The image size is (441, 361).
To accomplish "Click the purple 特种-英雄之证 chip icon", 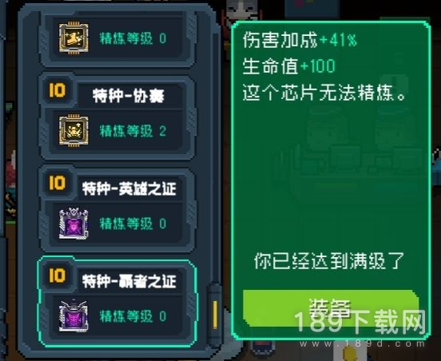I will 73,224.
